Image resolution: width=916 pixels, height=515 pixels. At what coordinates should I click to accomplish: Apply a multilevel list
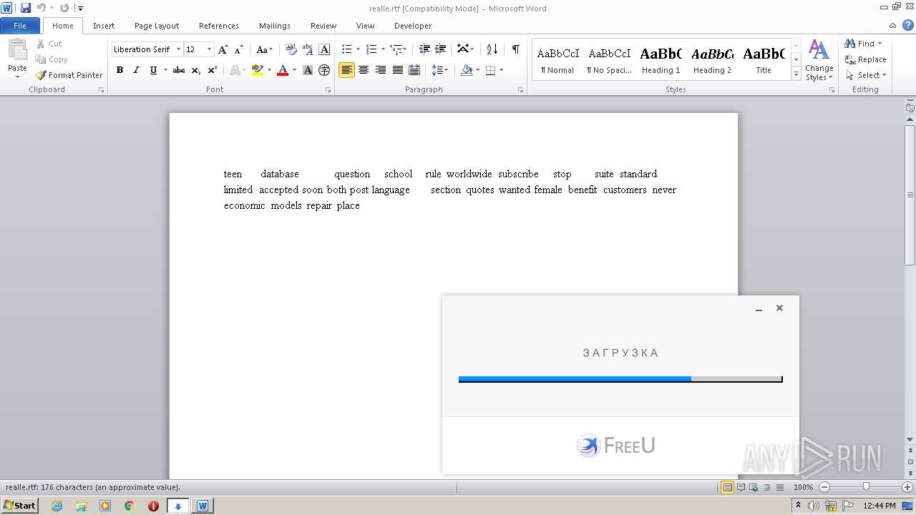[396, 49]
